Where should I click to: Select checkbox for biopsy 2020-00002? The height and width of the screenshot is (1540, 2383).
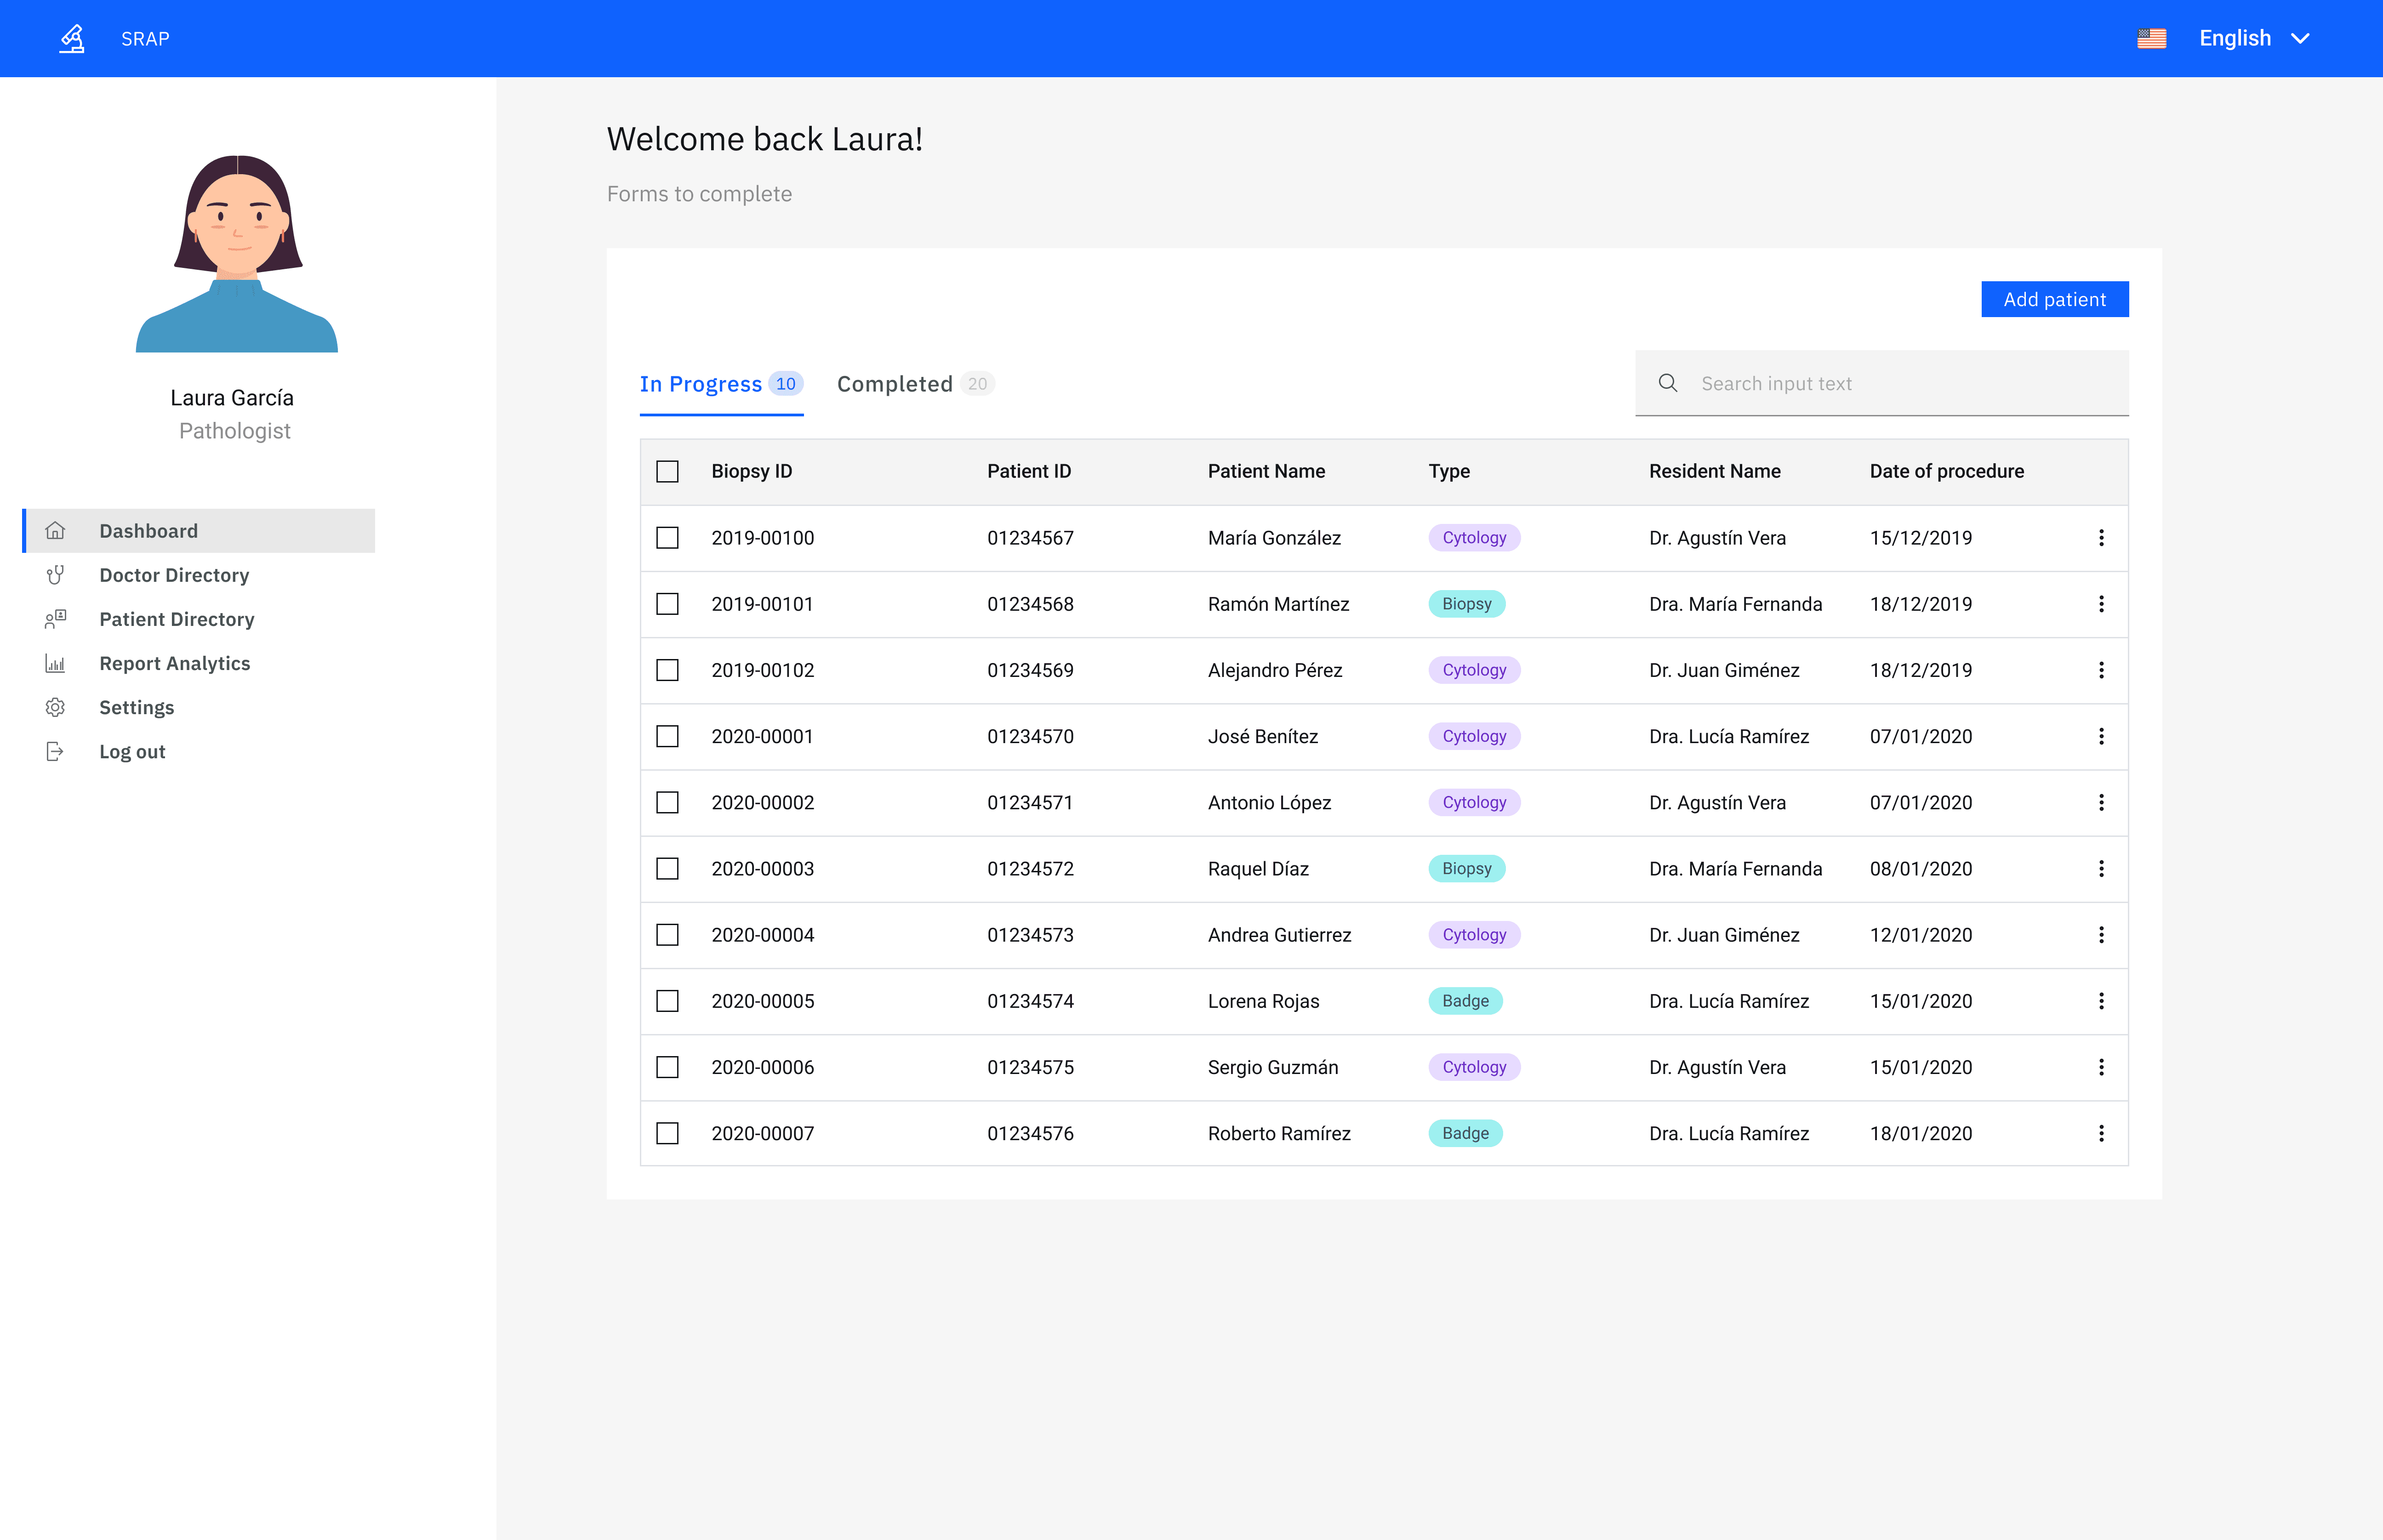click(667, 803)
